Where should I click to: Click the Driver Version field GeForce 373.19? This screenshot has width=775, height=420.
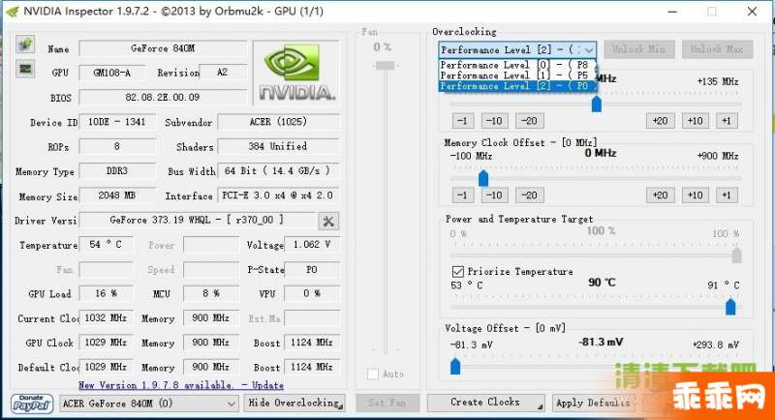click(x=198, y=220)
